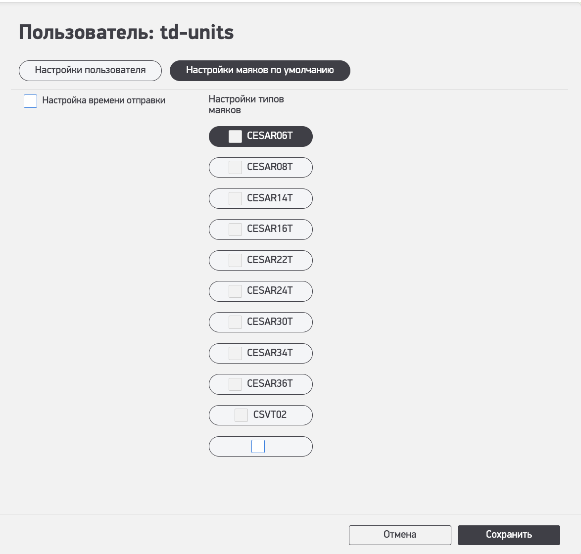Screen dimensions: 581x554
Task: Select the CESAR34T beacon type
Action: [270, 353]
